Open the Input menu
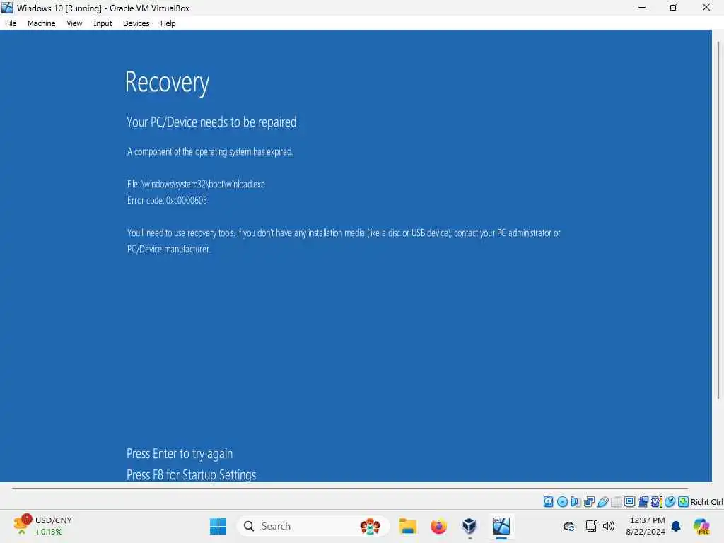The width and height of the screenshot is (724, 543). 103,23
